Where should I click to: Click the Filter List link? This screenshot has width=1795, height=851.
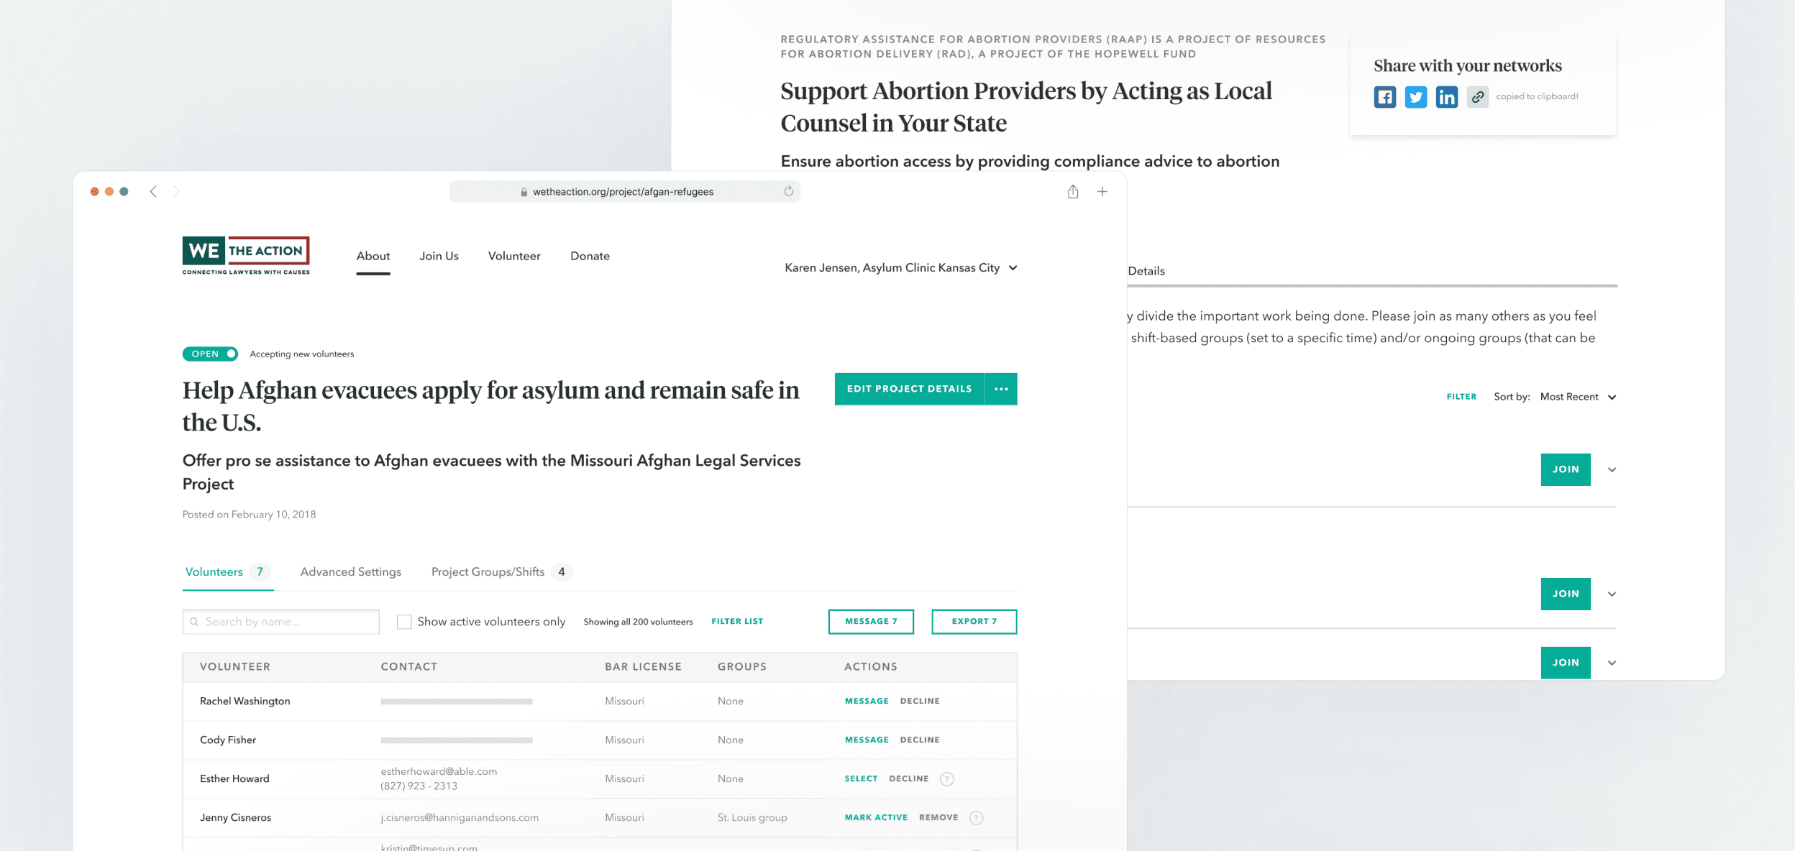[736, 621]
